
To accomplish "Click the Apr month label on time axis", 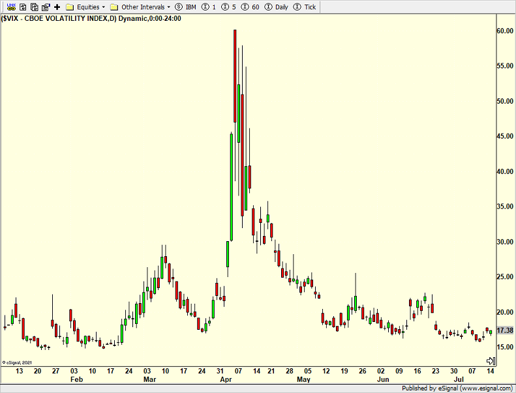I will click(x=226, y=379).
